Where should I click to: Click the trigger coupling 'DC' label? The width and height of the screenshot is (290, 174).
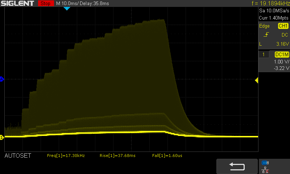[x=285, y=35]
